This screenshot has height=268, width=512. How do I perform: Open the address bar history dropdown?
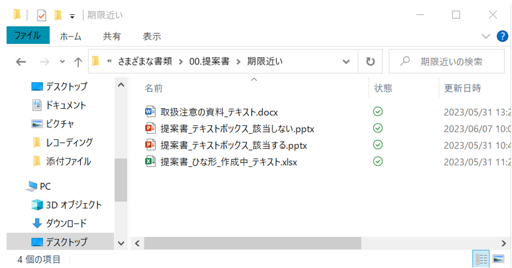(x=346, y=62)
